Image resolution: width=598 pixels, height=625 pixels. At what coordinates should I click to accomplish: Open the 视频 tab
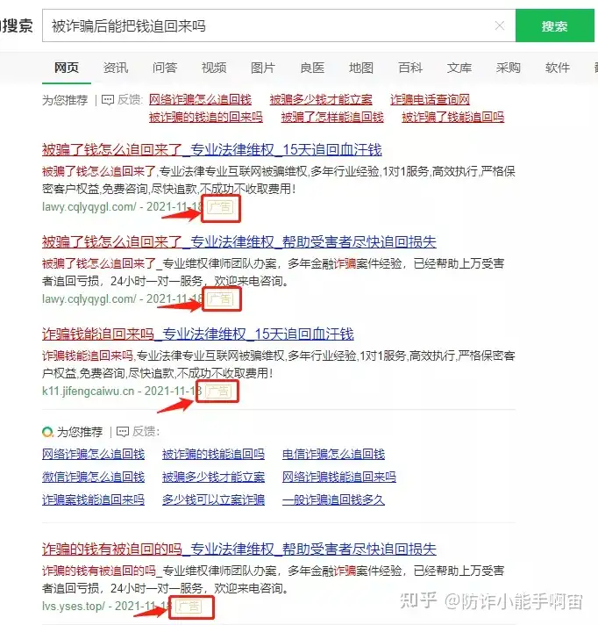click(214, 68)
